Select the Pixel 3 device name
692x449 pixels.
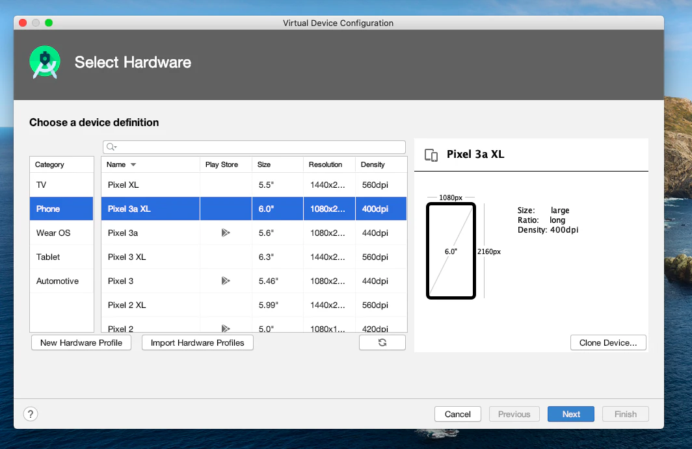pyautogui.click(x=120, y=281)
